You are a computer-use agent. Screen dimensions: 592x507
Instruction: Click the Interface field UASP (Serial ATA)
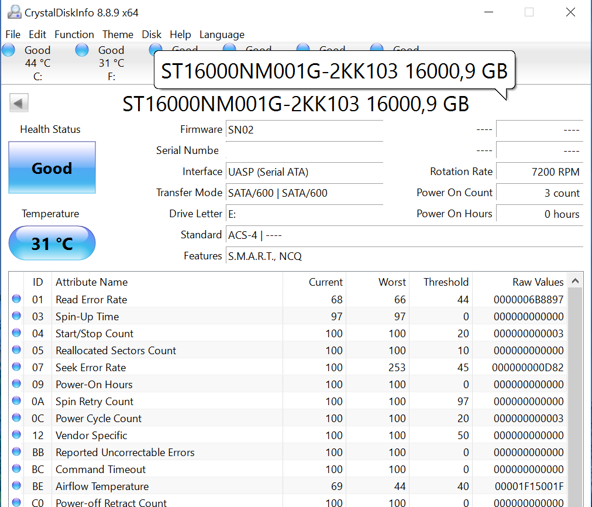pos(304,172)
